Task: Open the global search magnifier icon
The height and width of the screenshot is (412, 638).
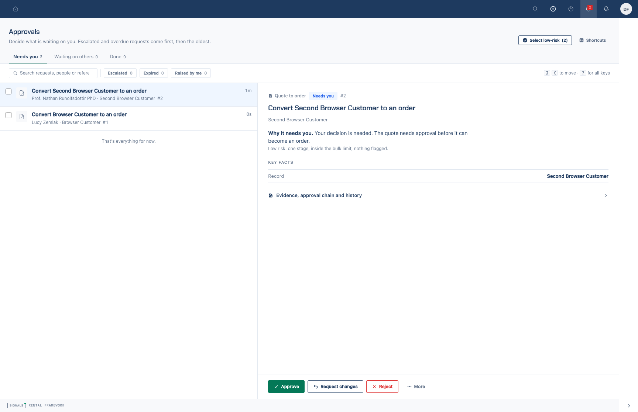Action: click(x=535, y=9)
